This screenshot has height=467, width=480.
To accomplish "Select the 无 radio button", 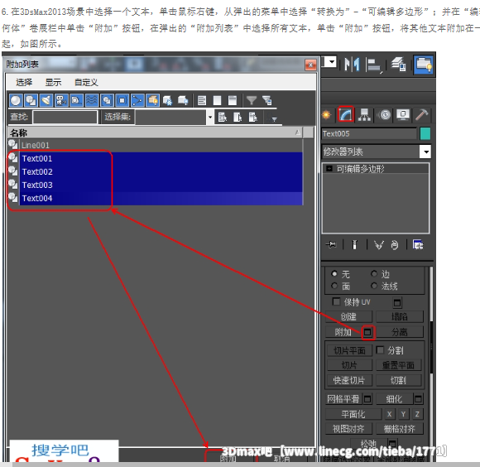I will (334, 273).
